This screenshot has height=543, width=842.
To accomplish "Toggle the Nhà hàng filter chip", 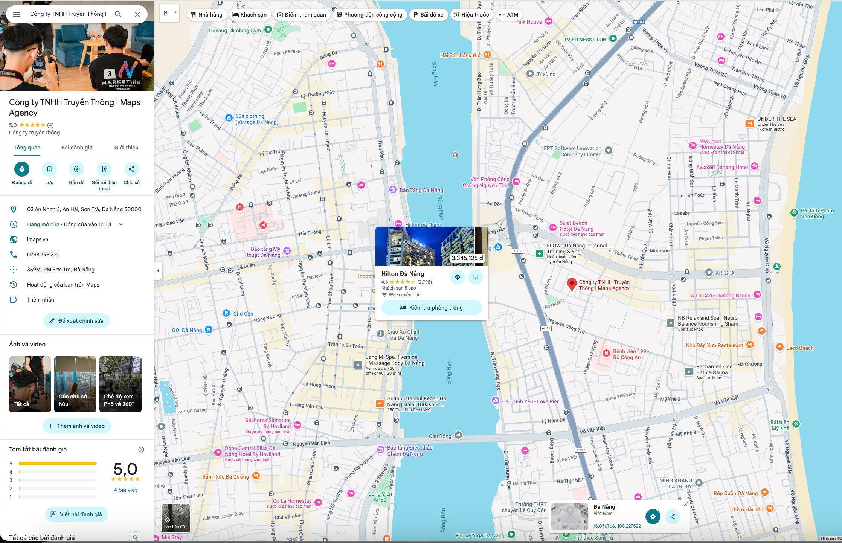I will pyautogui.click(x=206, y=15).
